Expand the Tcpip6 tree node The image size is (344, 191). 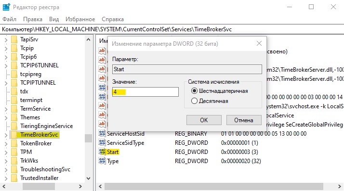[6, 57]
